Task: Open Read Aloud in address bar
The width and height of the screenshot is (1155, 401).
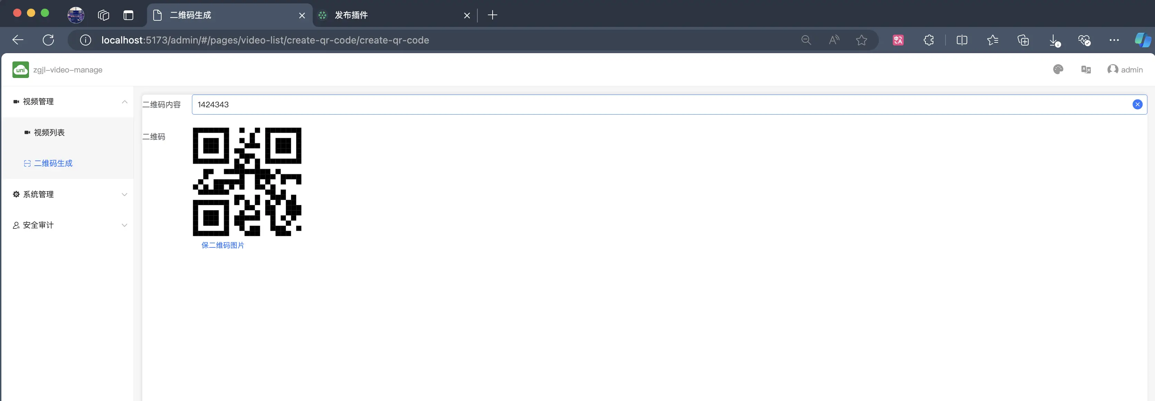Action: (x=834, y=40)
